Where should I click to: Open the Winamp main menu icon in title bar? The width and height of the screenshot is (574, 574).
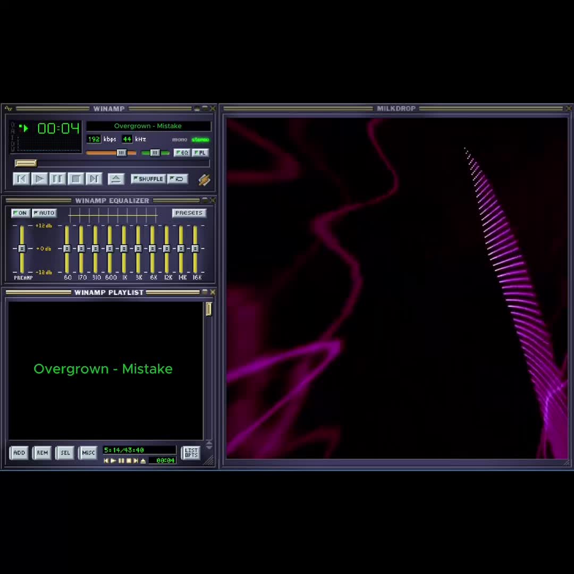point(9,108)
